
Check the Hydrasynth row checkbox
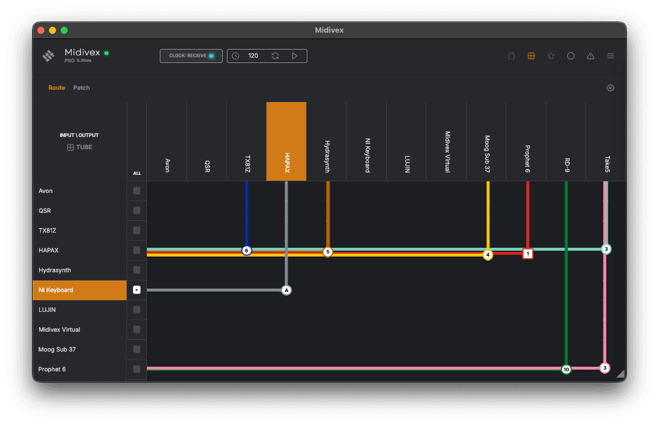point(136,270)
